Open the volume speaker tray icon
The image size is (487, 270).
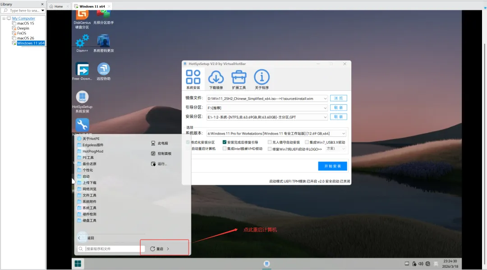coord(421,264)
